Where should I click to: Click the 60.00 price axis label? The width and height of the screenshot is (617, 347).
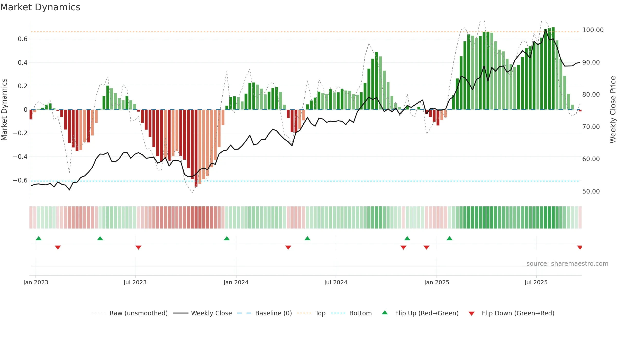(x=591, y=159)
